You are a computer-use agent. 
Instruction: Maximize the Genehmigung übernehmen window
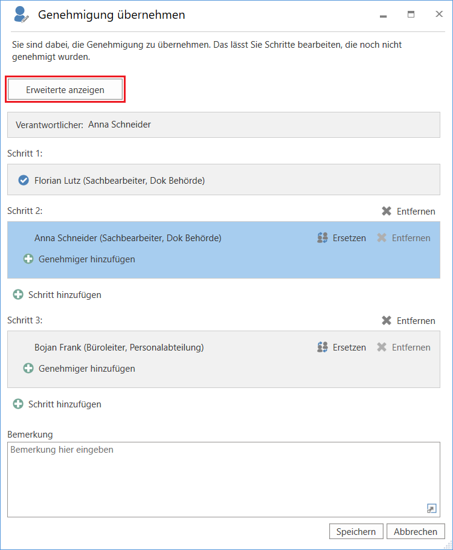pos(411,15)
